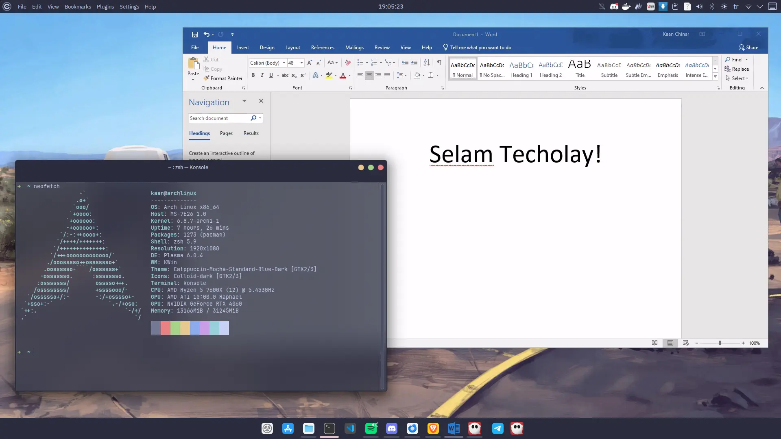Open the Change Case Aa dropdown

332,63
